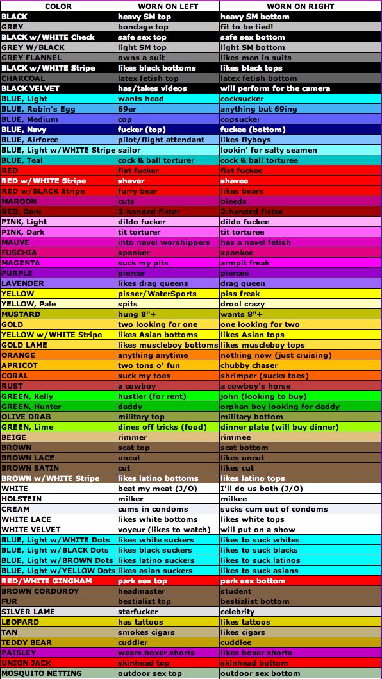Click the SILVER LAME row label
This screenshot has height=679, width=382.
[58, 612]
